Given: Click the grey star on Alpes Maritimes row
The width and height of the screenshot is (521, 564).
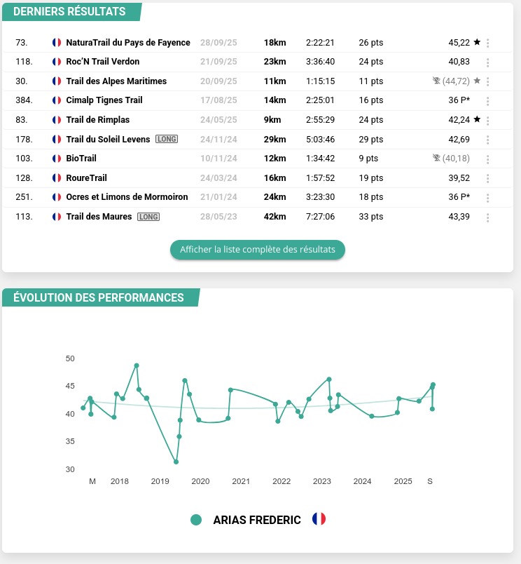Looking at the screenshot, I should point(477,81).
